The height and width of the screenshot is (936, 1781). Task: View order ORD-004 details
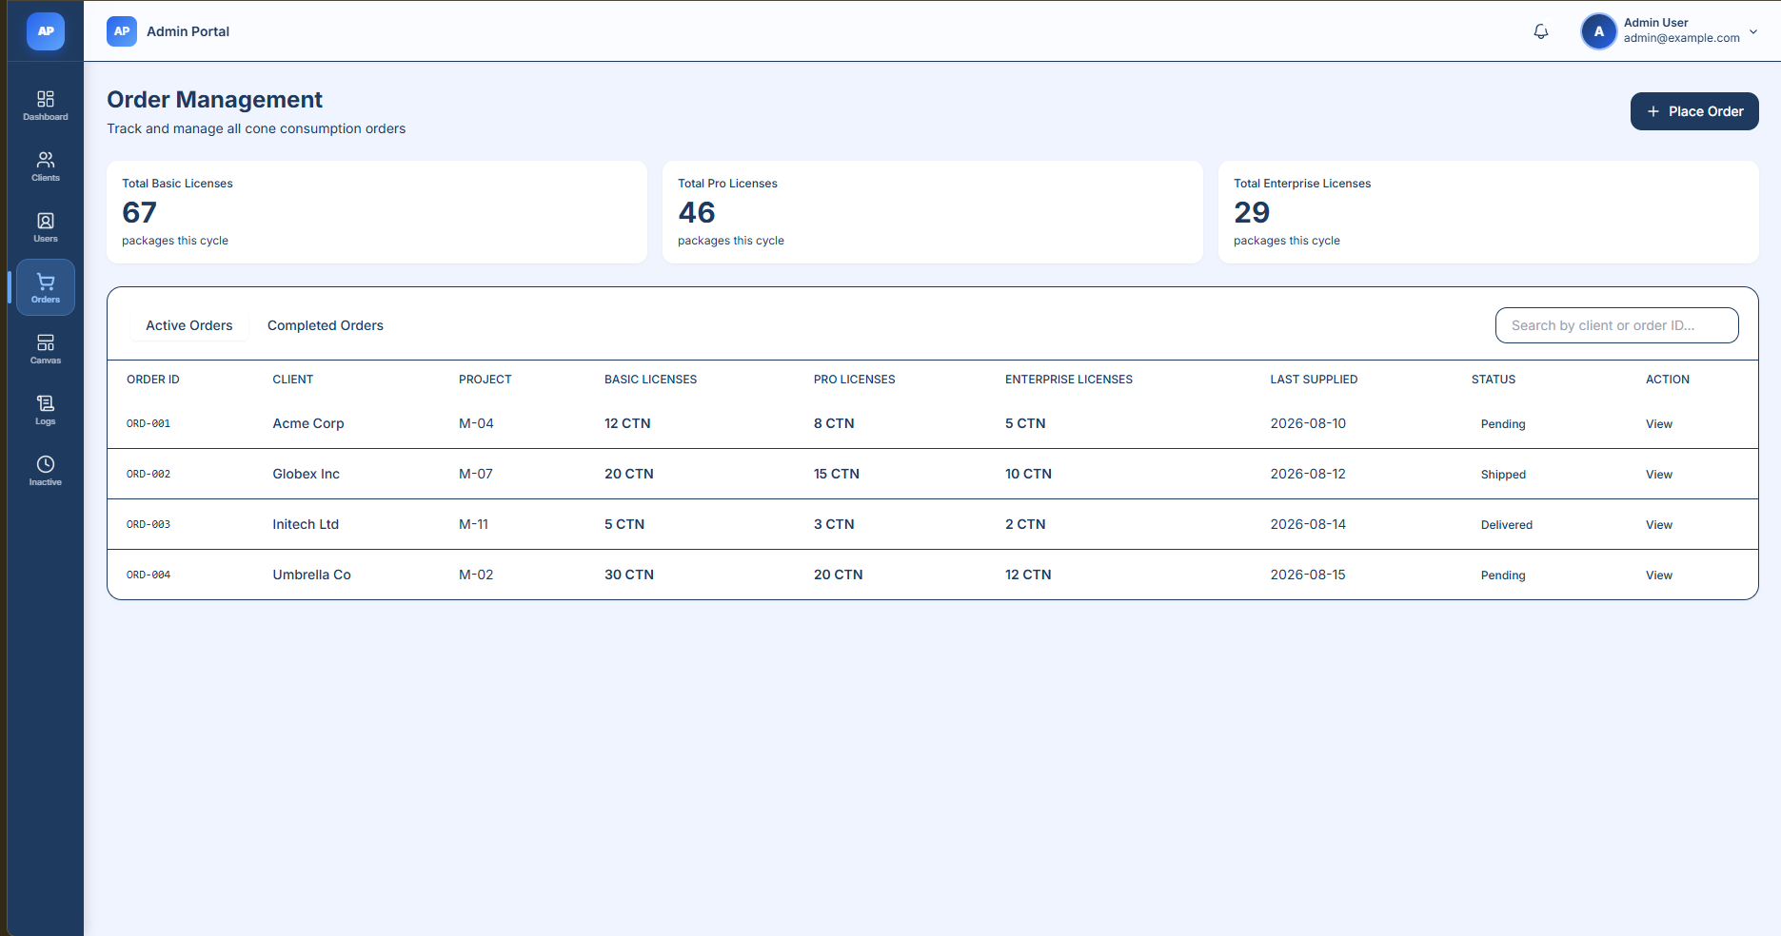[x=1659, y=575]
